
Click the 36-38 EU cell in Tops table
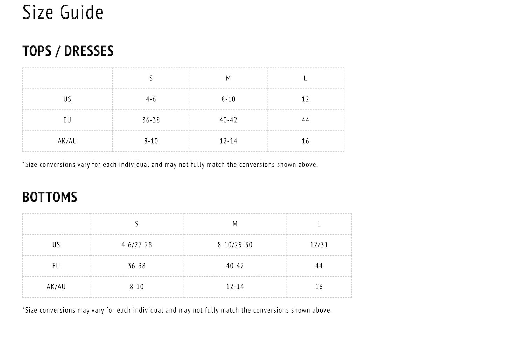click(151, 120)
